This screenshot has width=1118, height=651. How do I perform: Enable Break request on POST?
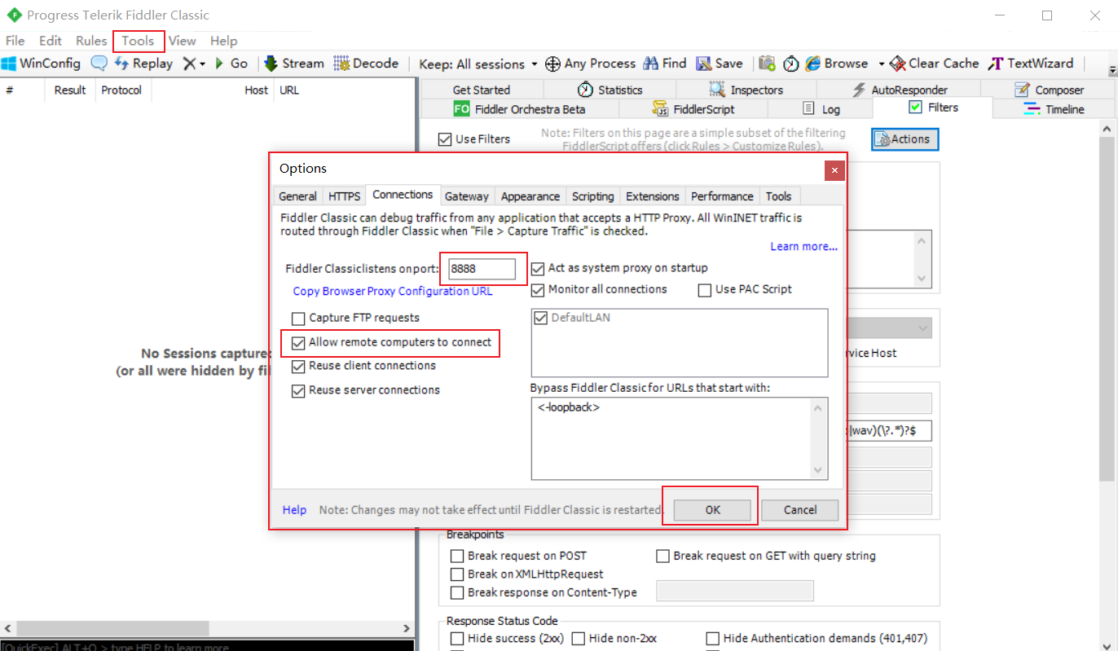coord(458,556)
